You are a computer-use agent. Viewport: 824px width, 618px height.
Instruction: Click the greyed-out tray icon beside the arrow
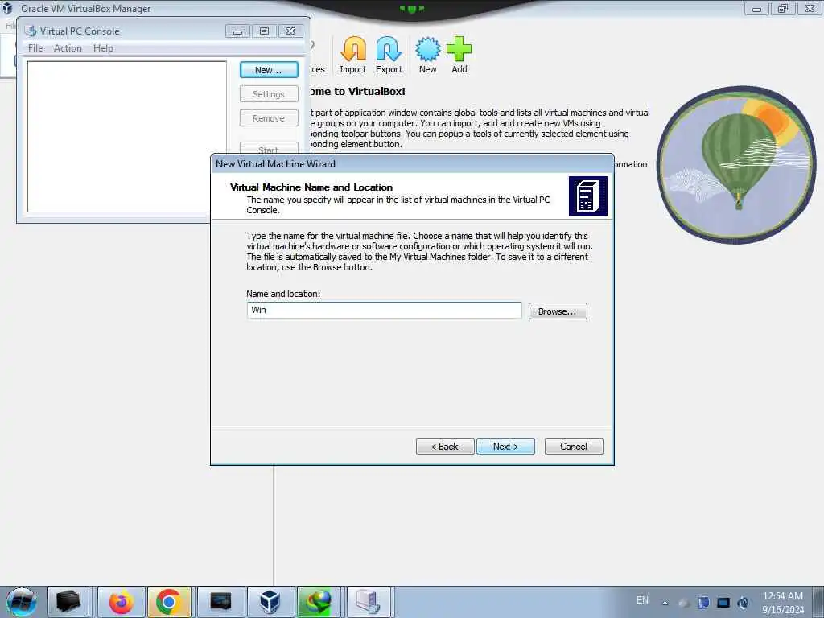(683, 603)
